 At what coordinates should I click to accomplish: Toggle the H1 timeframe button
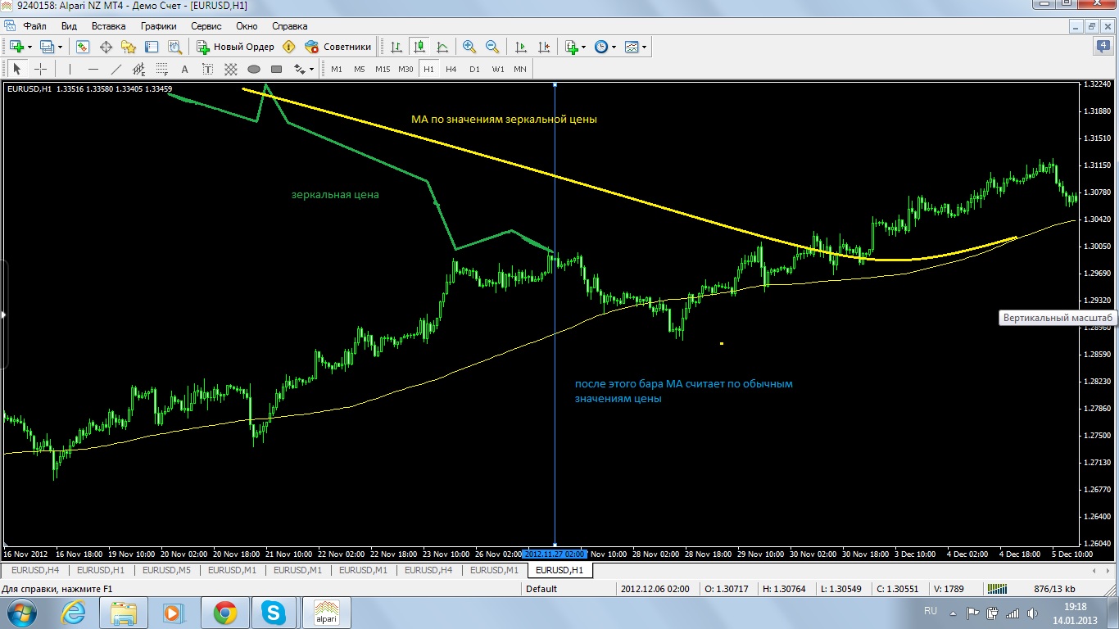(428, 69)
